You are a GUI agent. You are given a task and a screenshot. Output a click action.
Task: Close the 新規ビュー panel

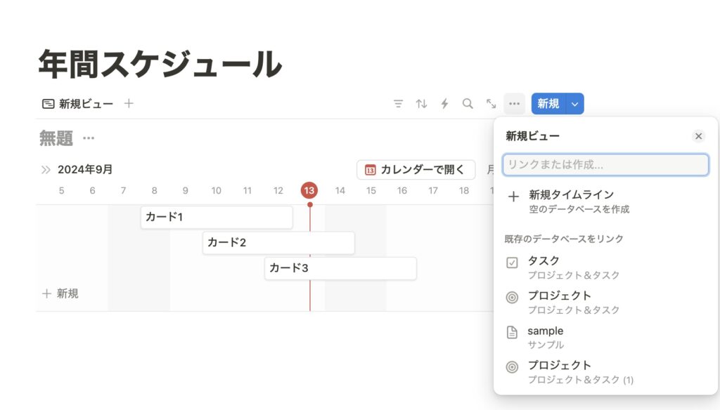pos(698,136)
